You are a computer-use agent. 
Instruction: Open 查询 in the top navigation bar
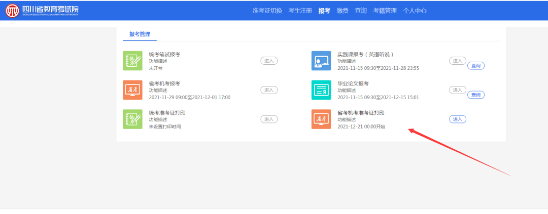click(361, 11)
